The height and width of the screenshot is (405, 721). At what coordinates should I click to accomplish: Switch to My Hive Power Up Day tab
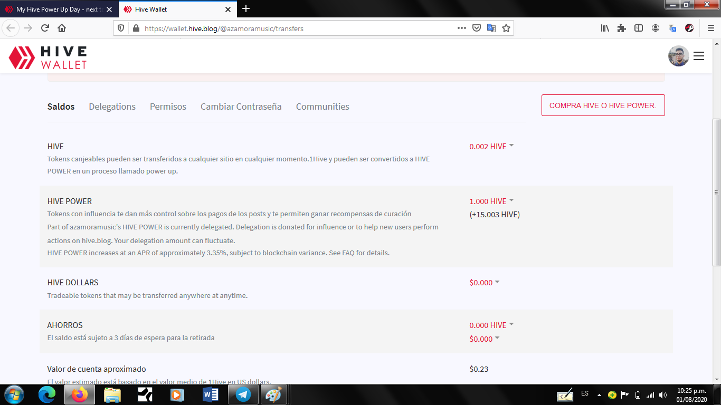point(59,9)
